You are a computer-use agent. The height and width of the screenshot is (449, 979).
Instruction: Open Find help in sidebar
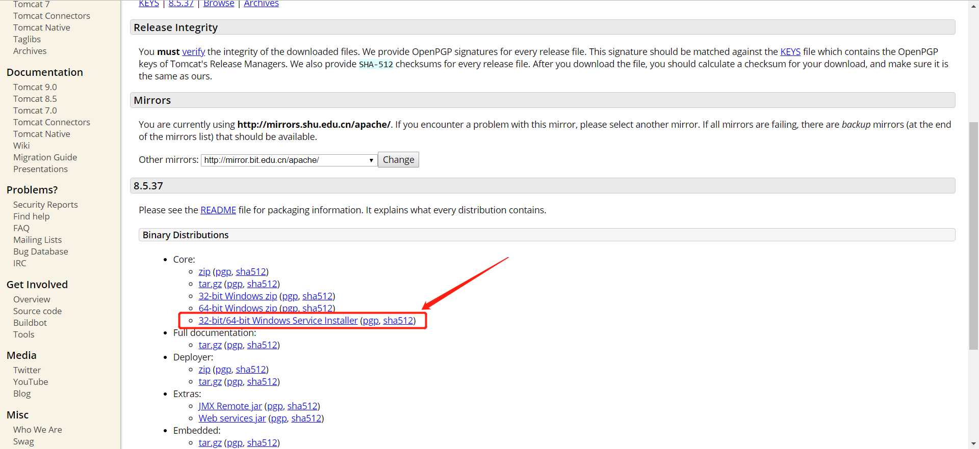[32, 216]
